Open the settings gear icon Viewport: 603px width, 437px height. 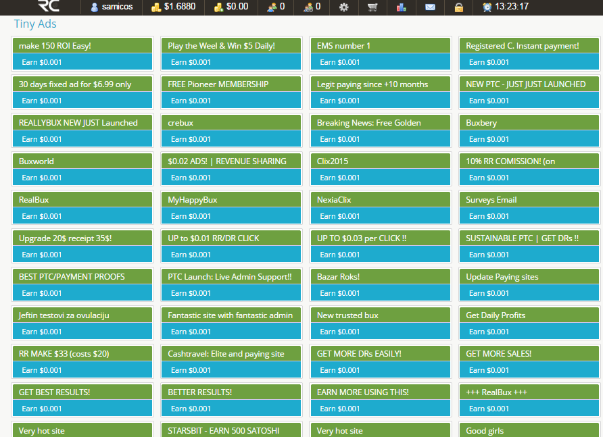[344, 7]
